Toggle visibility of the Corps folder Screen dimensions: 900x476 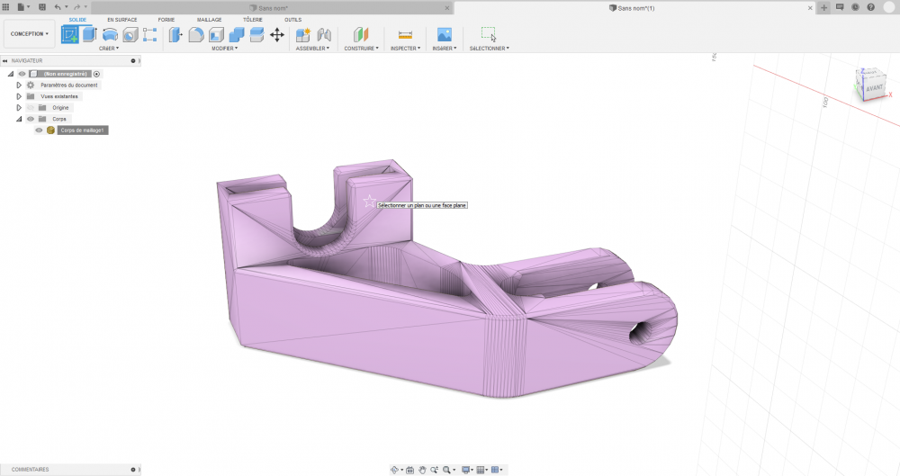31,119
